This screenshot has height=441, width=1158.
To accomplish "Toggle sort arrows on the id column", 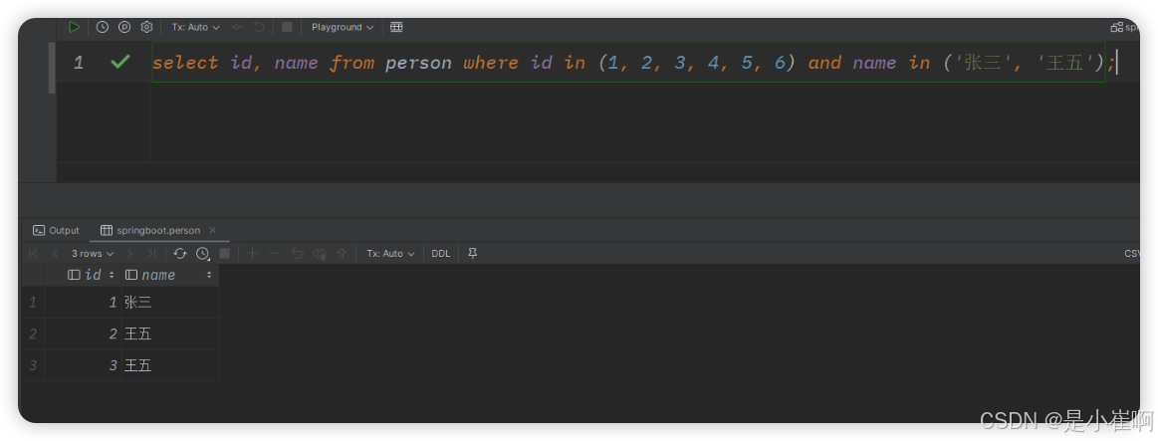I will pyautogui.click(x=113, y=275).
